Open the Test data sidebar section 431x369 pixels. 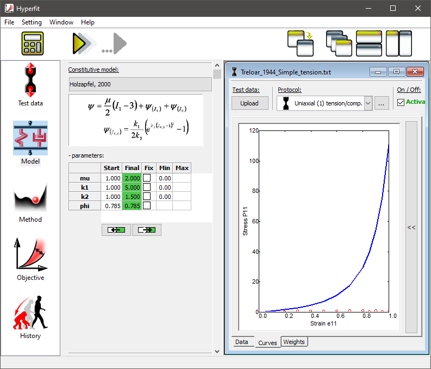(x=30, y=85)
